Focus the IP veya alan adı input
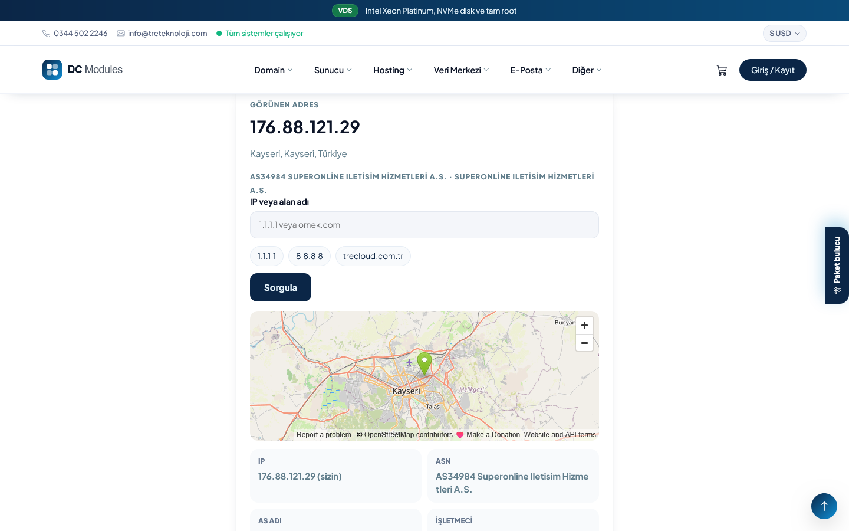Image resolution: width=849 pixels, height=531 pixels. pos(424,225)
